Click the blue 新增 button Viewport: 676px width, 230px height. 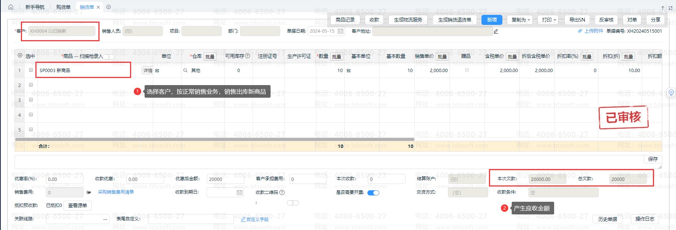click(x=492, y=20)
